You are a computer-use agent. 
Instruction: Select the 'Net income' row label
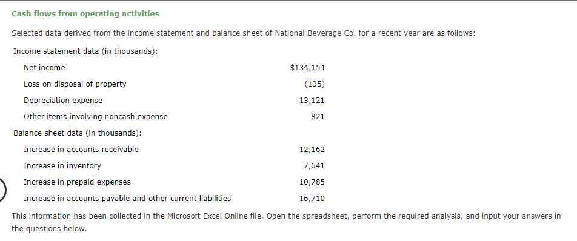(x=44, y=68)
